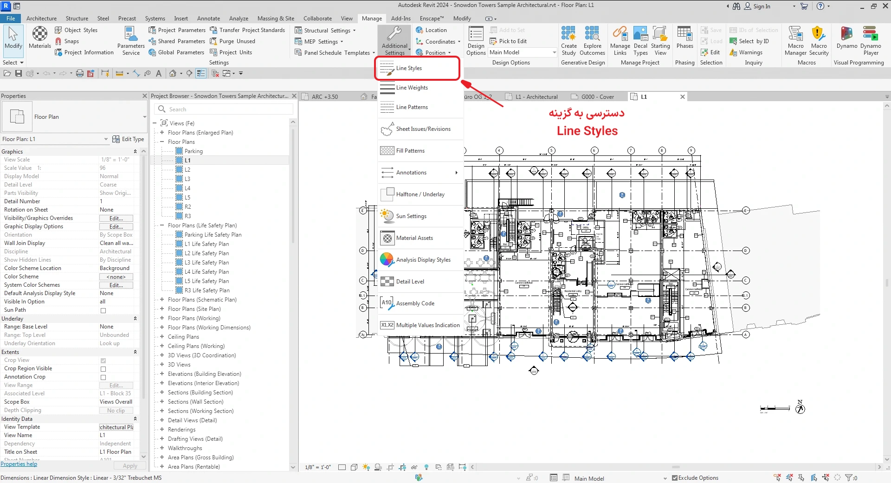Image resolution: width=891 pixels, height=483 pixels.
Task: Select Line Weights from dropdown menu
Action: (x=412, y=88)
